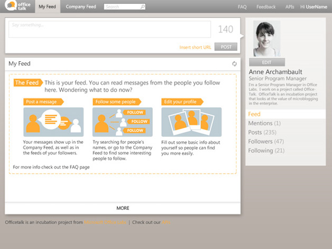Image resolution: width=332 pixels, height=249 pixels.
Task: Click the Insert short URL link
Action: [195, 47]
